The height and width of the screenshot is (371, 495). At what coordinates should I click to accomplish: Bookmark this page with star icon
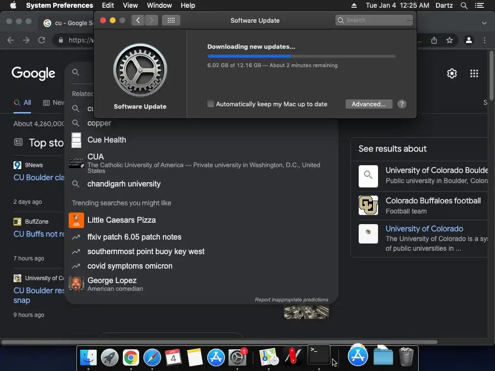coord(449,40)
